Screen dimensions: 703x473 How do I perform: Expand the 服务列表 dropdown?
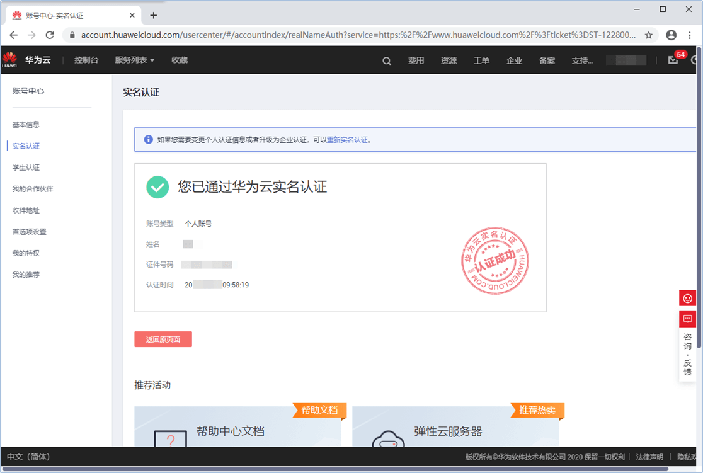(x=135, y=60)
